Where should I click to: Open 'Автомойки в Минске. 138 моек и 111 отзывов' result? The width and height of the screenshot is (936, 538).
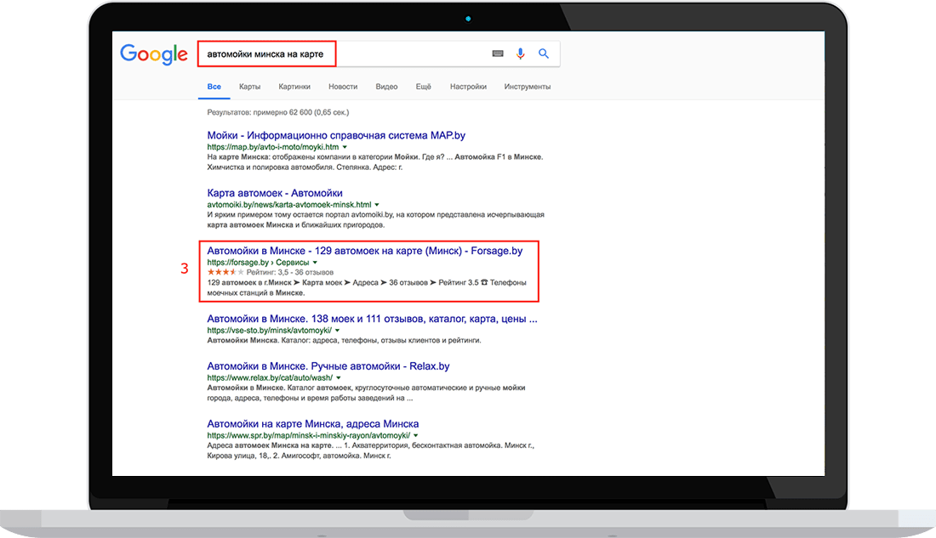click(372, 319)
